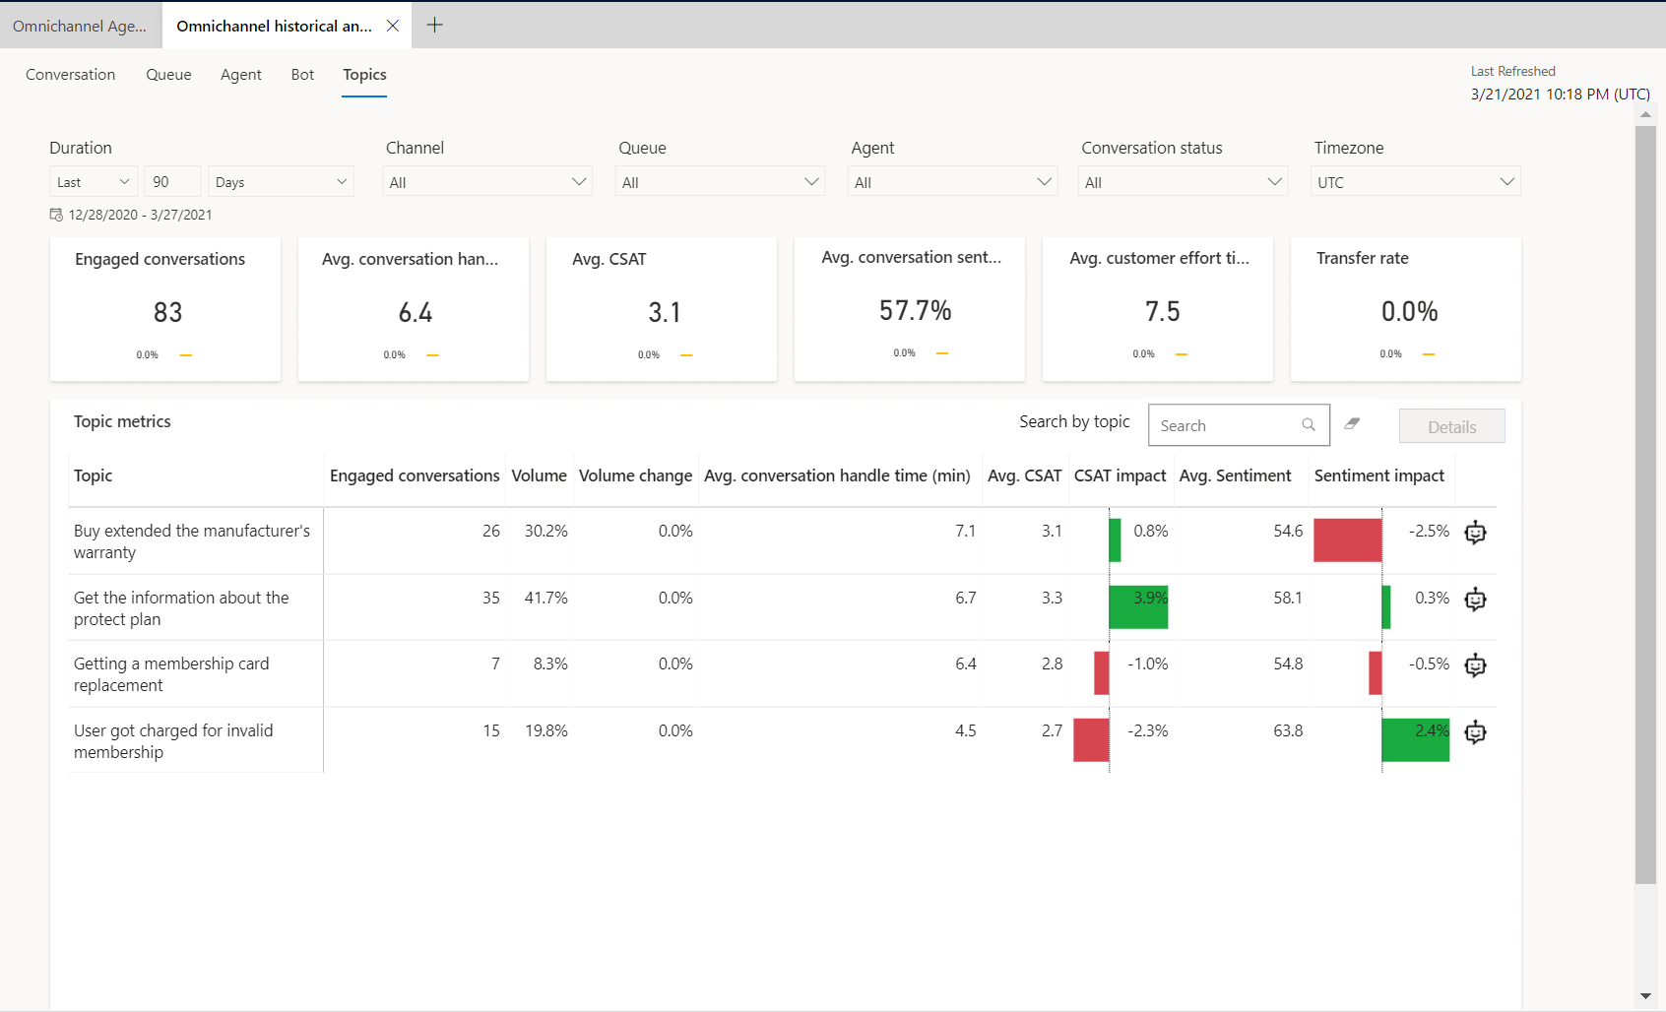
Task: Click green 2.4% sentiment impact bar
Action: 1416,740
